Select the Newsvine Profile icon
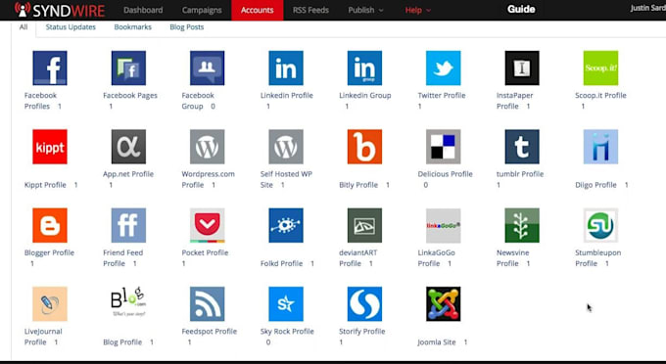Image resolution: width=666 pixels, height=364 pixels. click(x=522, y=225)
